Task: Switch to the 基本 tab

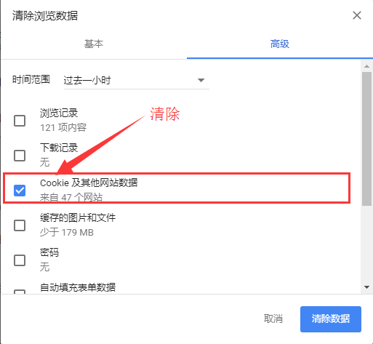Action: tap(94, 44)
